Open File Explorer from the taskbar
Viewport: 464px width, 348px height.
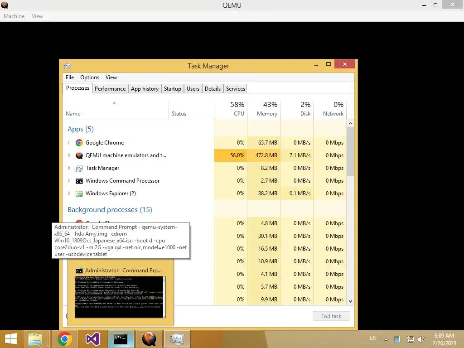pyautogui.click(x=35, y=339)
